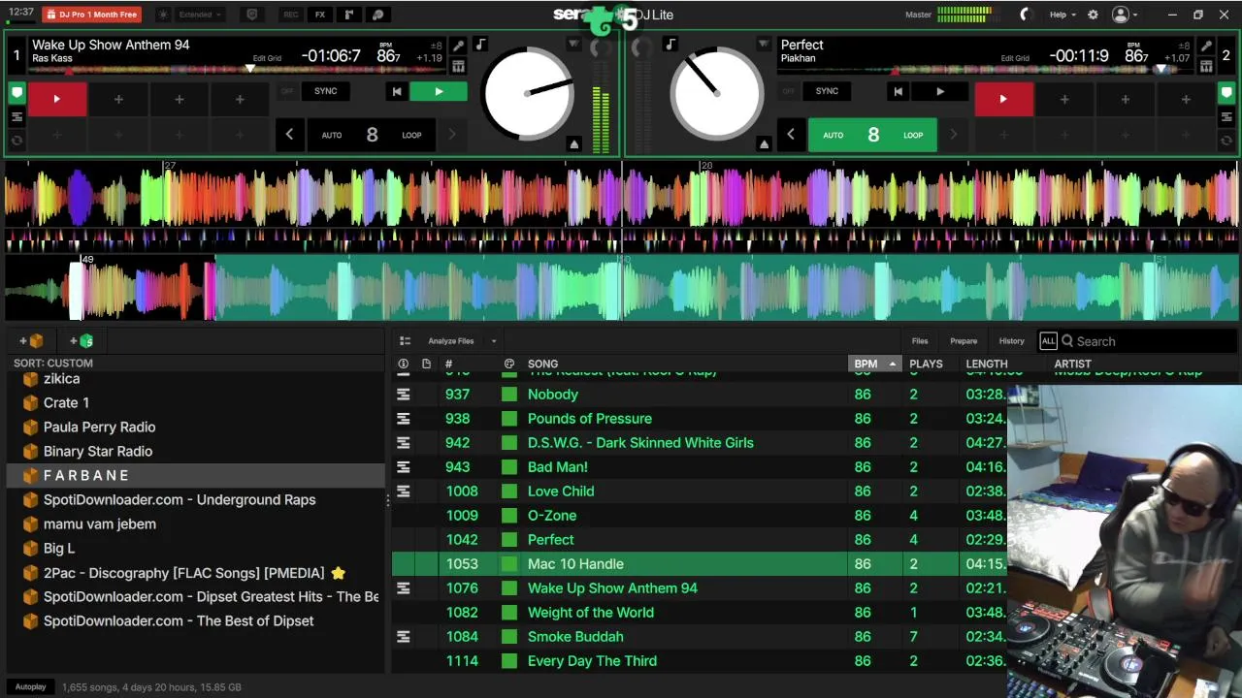Open Serato settings gear
This screenshot has width=1242, height=698.
(1093, 15)
